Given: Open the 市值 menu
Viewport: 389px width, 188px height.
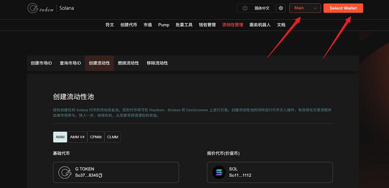Looking at the screenshot, I should (x=148, y=25).
